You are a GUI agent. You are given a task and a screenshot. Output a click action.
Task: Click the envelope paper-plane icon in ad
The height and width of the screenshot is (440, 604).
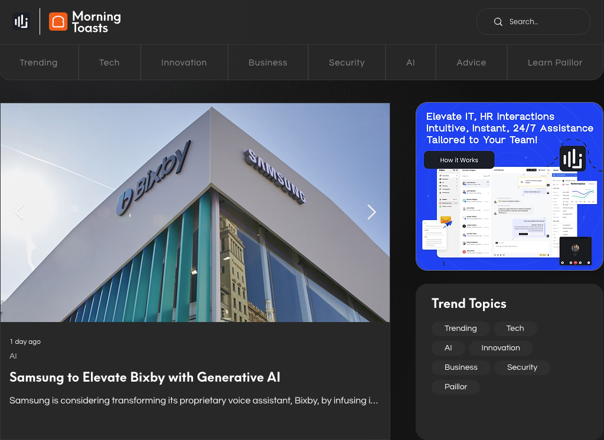pyautogui.click(x=446, y=221)
